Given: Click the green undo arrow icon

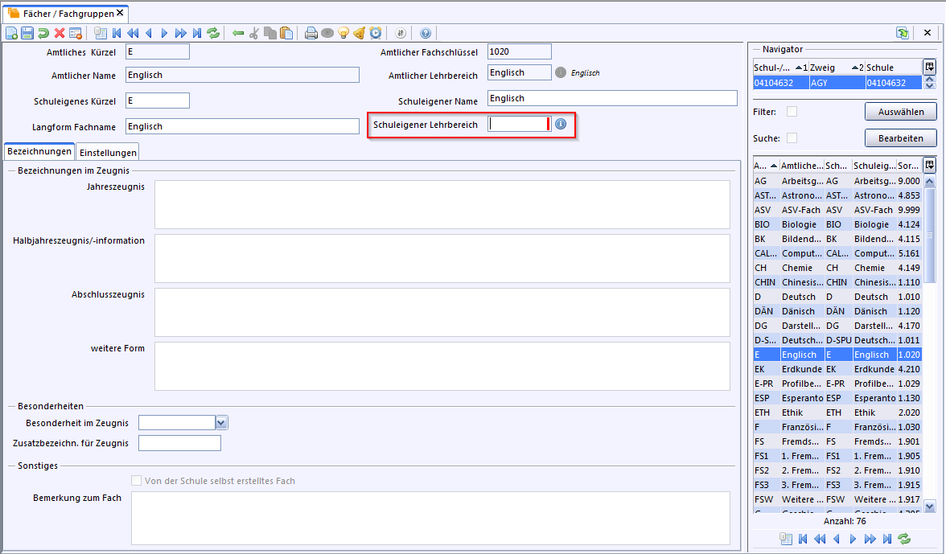Looking at the screenshot, I should 43,33.
